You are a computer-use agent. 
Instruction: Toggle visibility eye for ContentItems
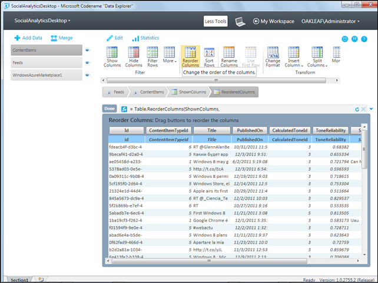(x=87, y=50)
